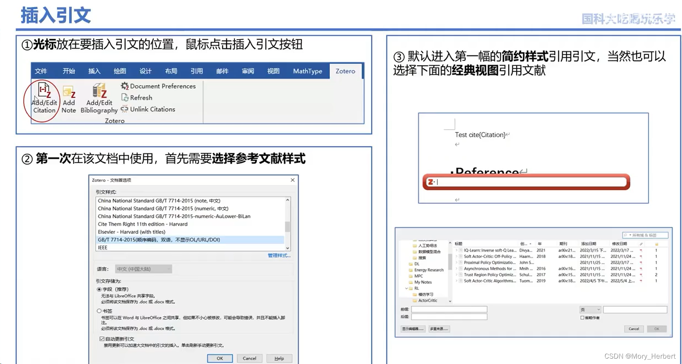The width and height of the screenshot is (682, 364).
Task: Click the Add Note icon
Action: tap(68, 91)
